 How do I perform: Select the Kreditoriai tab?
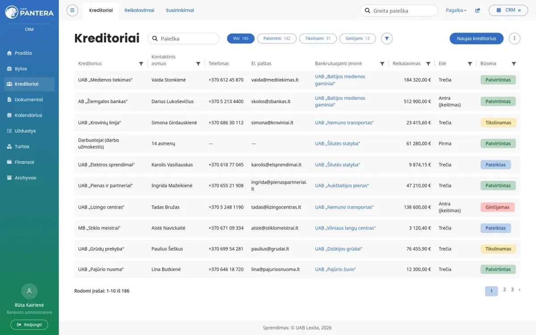tap(101, 11)
